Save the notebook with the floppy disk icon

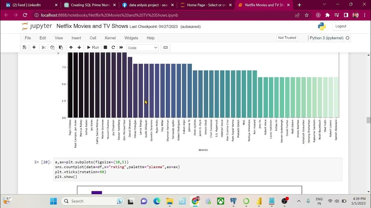tap(25, 47)
